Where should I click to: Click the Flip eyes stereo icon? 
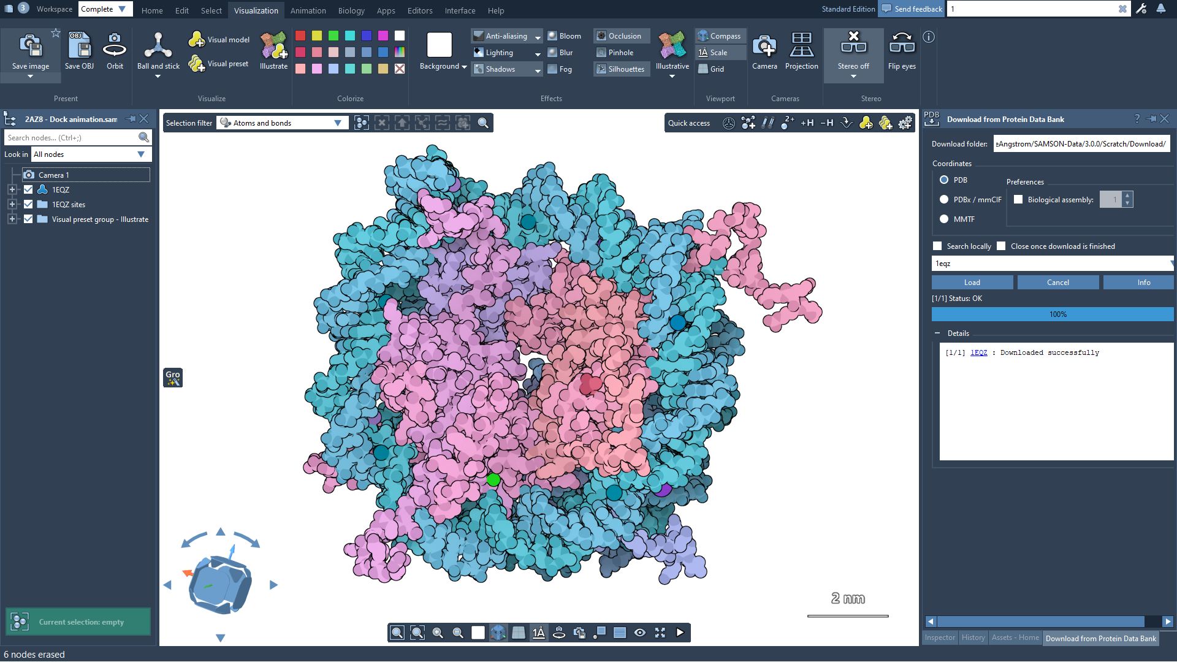tap(901, 50)
